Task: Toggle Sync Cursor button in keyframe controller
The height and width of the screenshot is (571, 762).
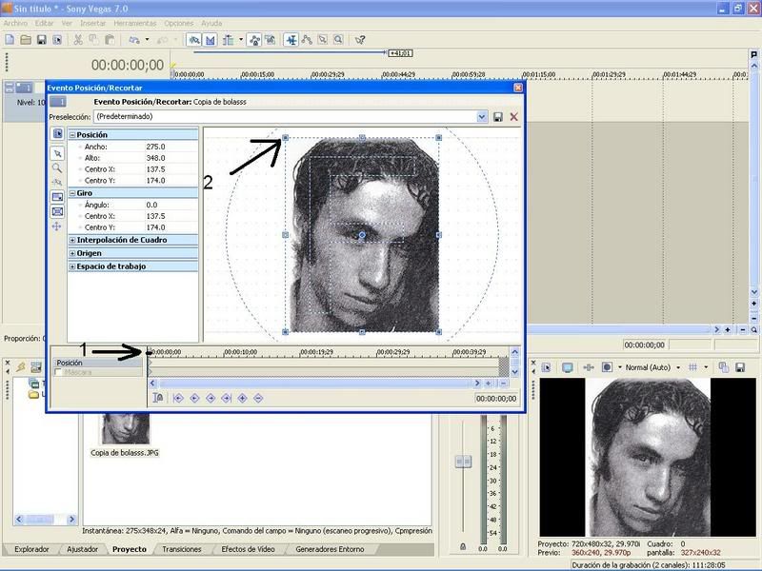Action: pyautogui.click(x=158, y=398)
